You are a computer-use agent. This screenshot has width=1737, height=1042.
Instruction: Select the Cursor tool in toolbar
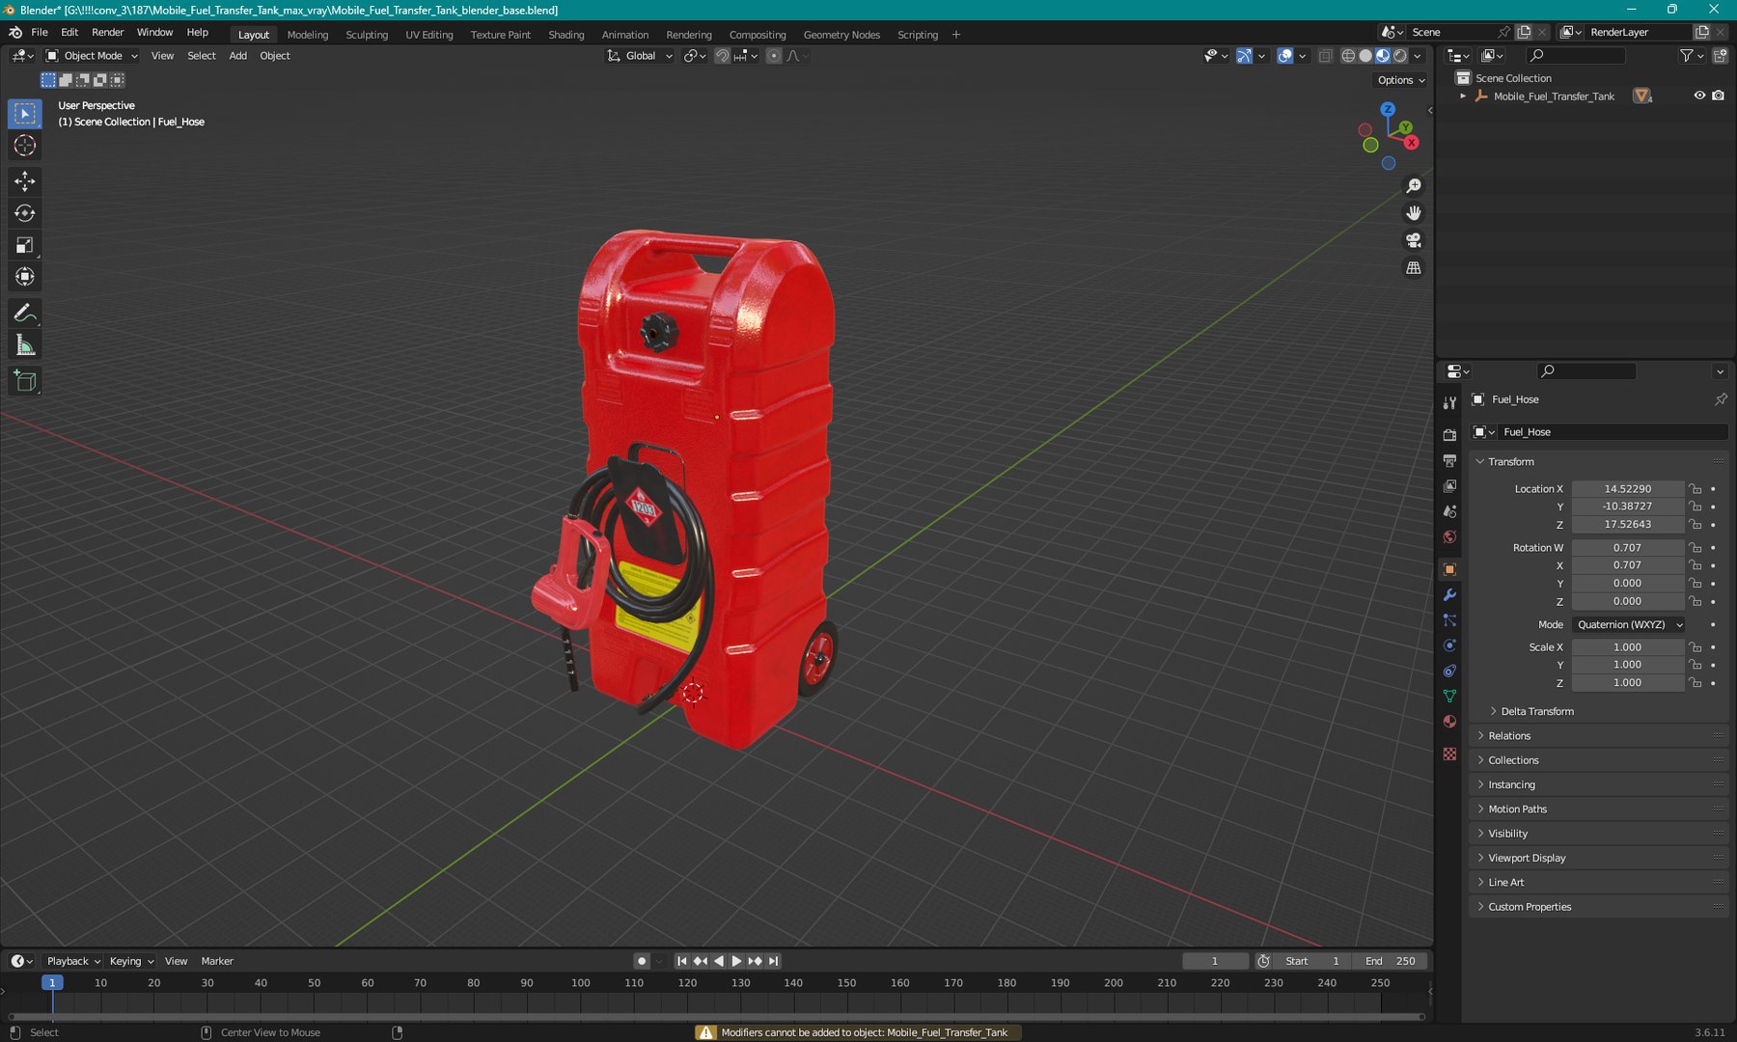25,146
